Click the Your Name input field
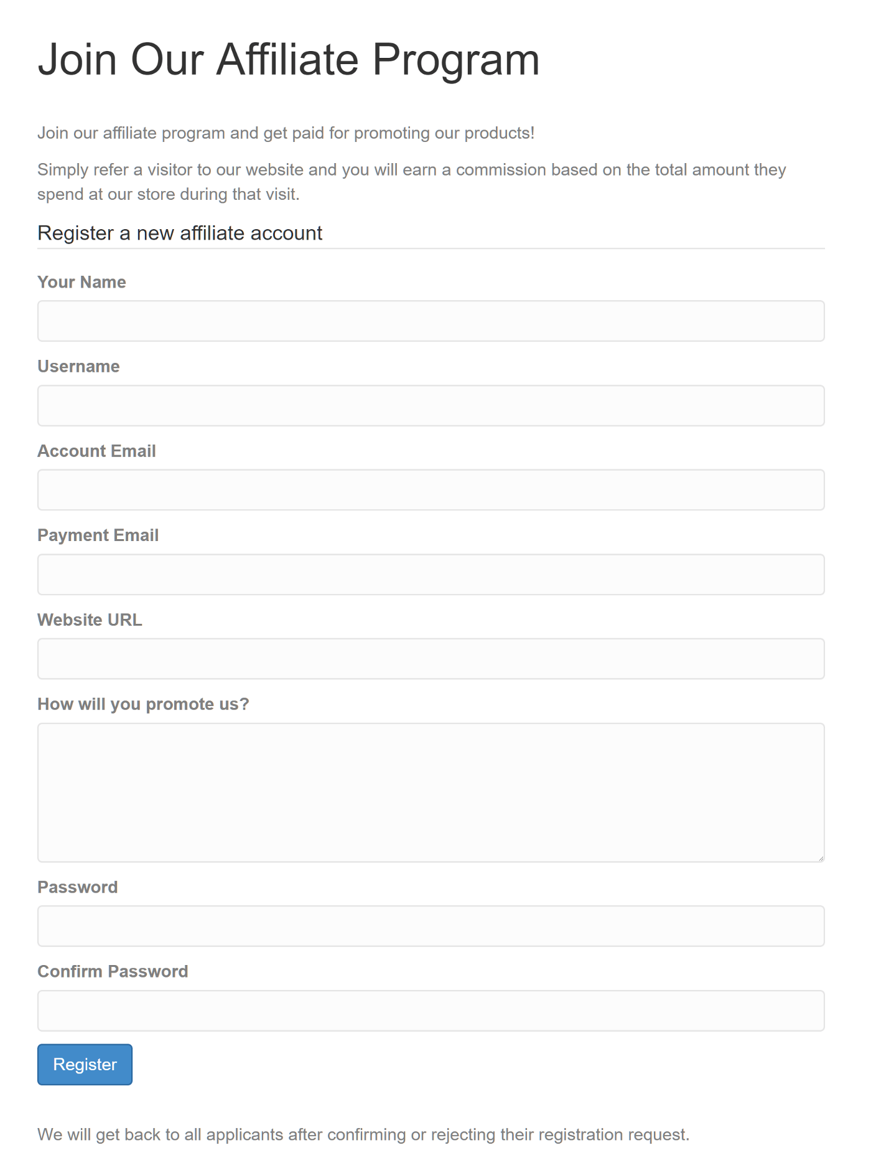Image resolution: width=871 pixels, height=1173 pixels. tap(431, 321)
